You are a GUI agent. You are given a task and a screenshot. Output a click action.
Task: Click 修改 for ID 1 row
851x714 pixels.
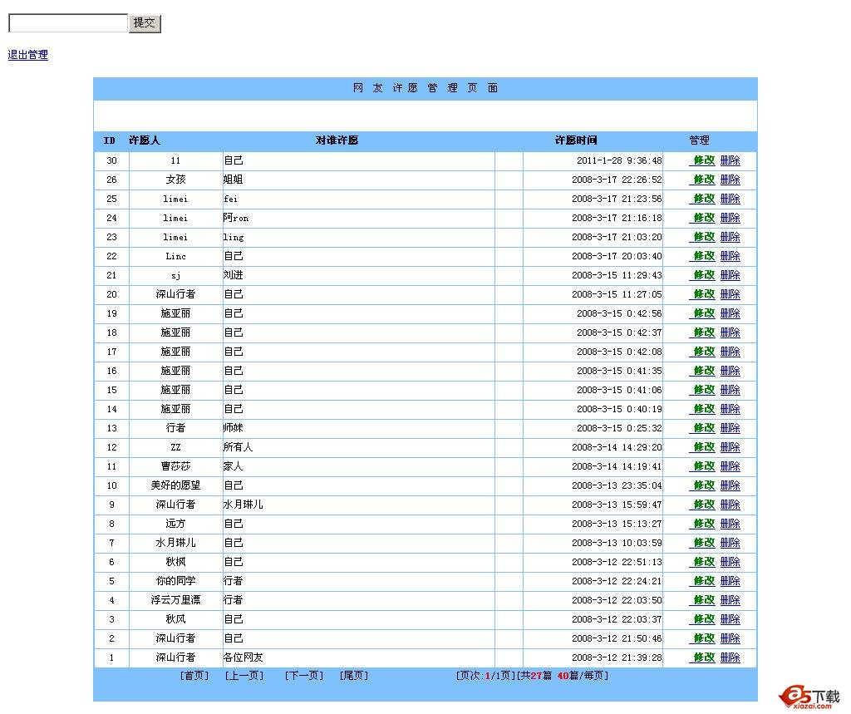point(704,657)
